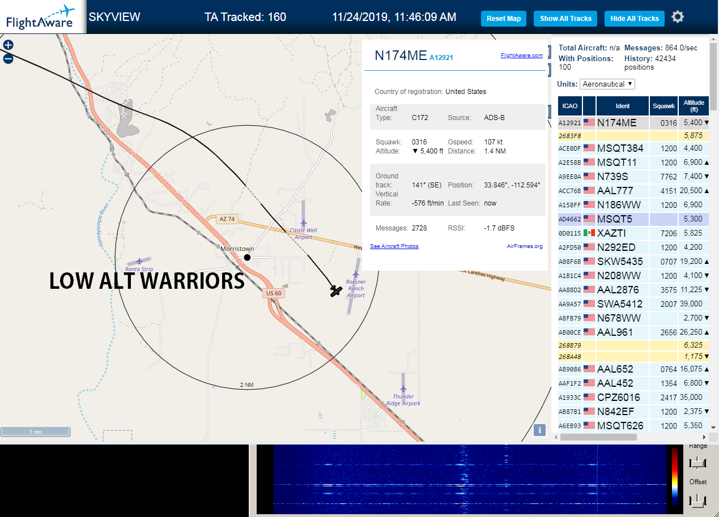Select the MSQT626 aircraft row
This screenshot has width=719, height=517.
[633, 426]
